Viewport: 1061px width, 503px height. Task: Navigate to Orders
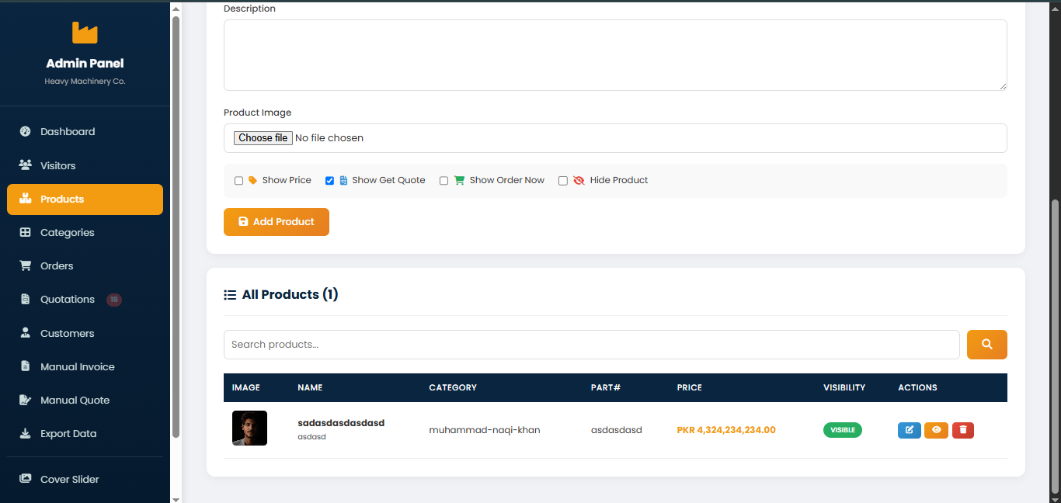click(x=85, y=265)
